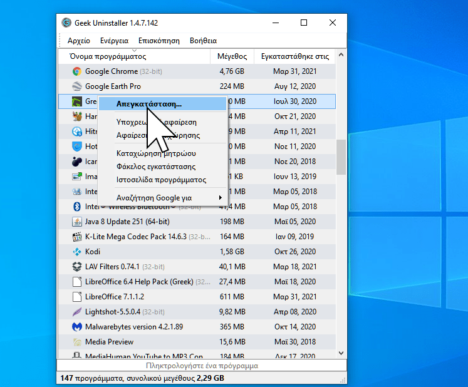Viewport: 468px width, 387px height.
Task: Click the Icar program black icon
Action: pos(77,162)
